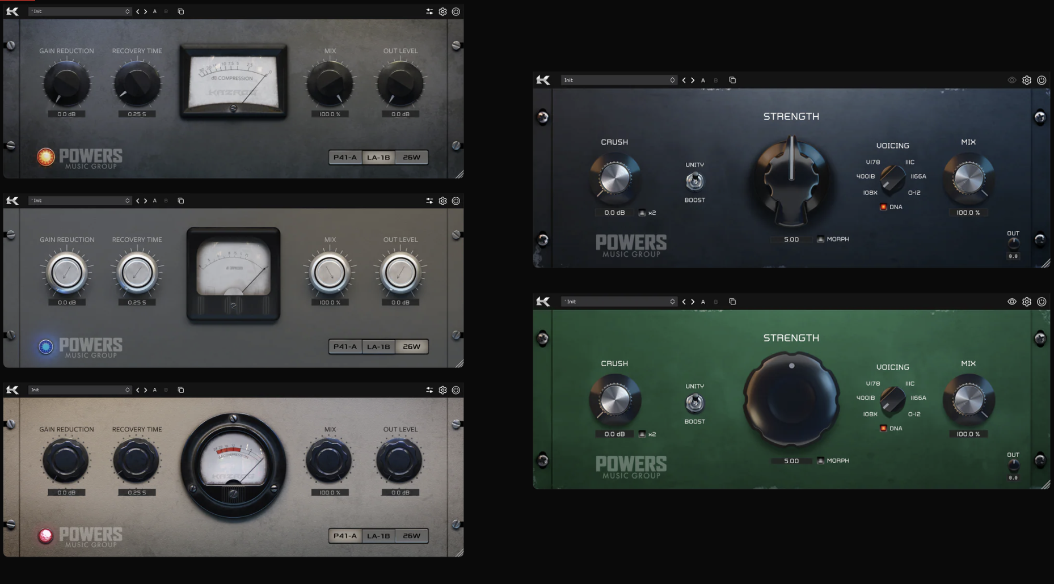Open the Init preset dropdown in gray compressor plugin
Viewport: 1054px width, 584px height.
pos(80,201)
